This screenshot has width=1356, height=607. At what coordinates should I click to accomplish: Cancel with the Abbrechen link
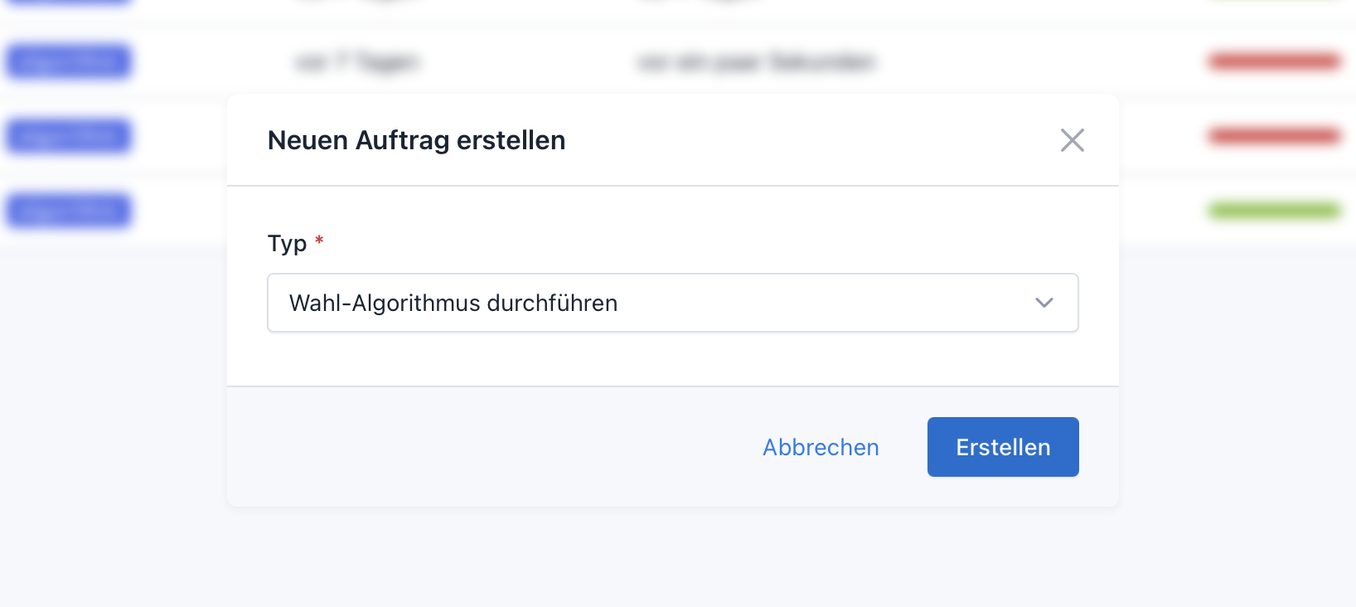click(x=821, y=447)
